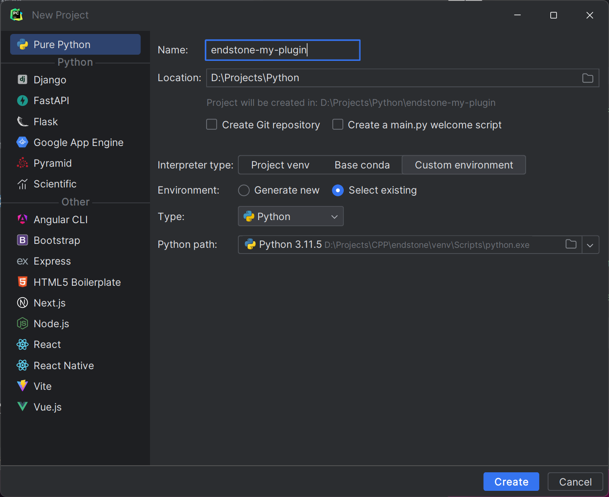Select the Django project type icon
Viewport: 609px width, 497px height.
[x=22, y=80]
